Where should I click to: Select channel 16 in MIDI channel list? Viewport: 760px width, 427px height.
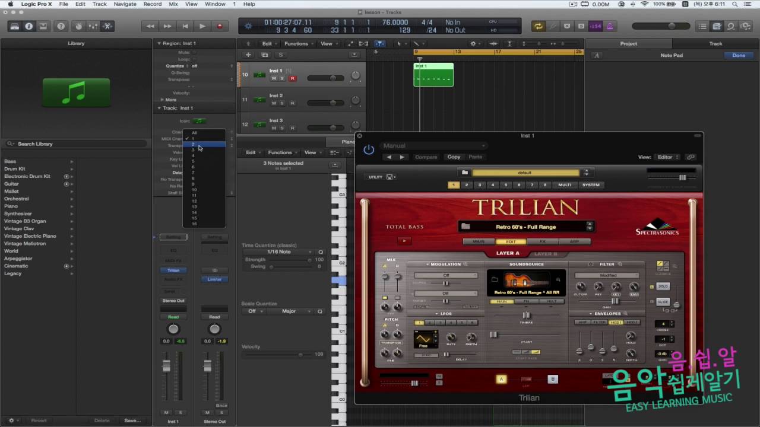[204, 224]
